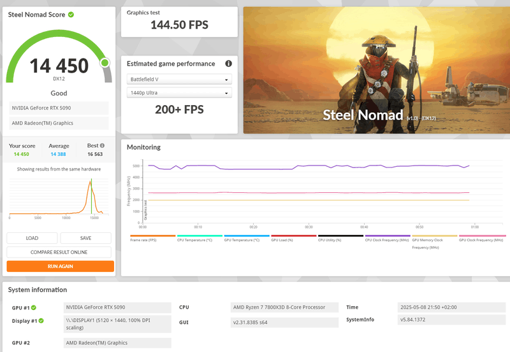Select the CPU Clock Frequency purple swatch
Viewport: 510px width, 352px height.
click(x=388, y=236)
